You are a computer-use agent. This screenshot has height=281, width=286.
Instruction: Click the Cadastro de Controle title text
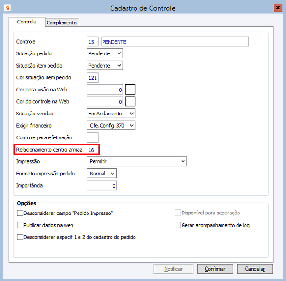coord(143,8)
